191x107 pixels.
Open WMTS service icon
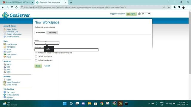click(5, 64)
